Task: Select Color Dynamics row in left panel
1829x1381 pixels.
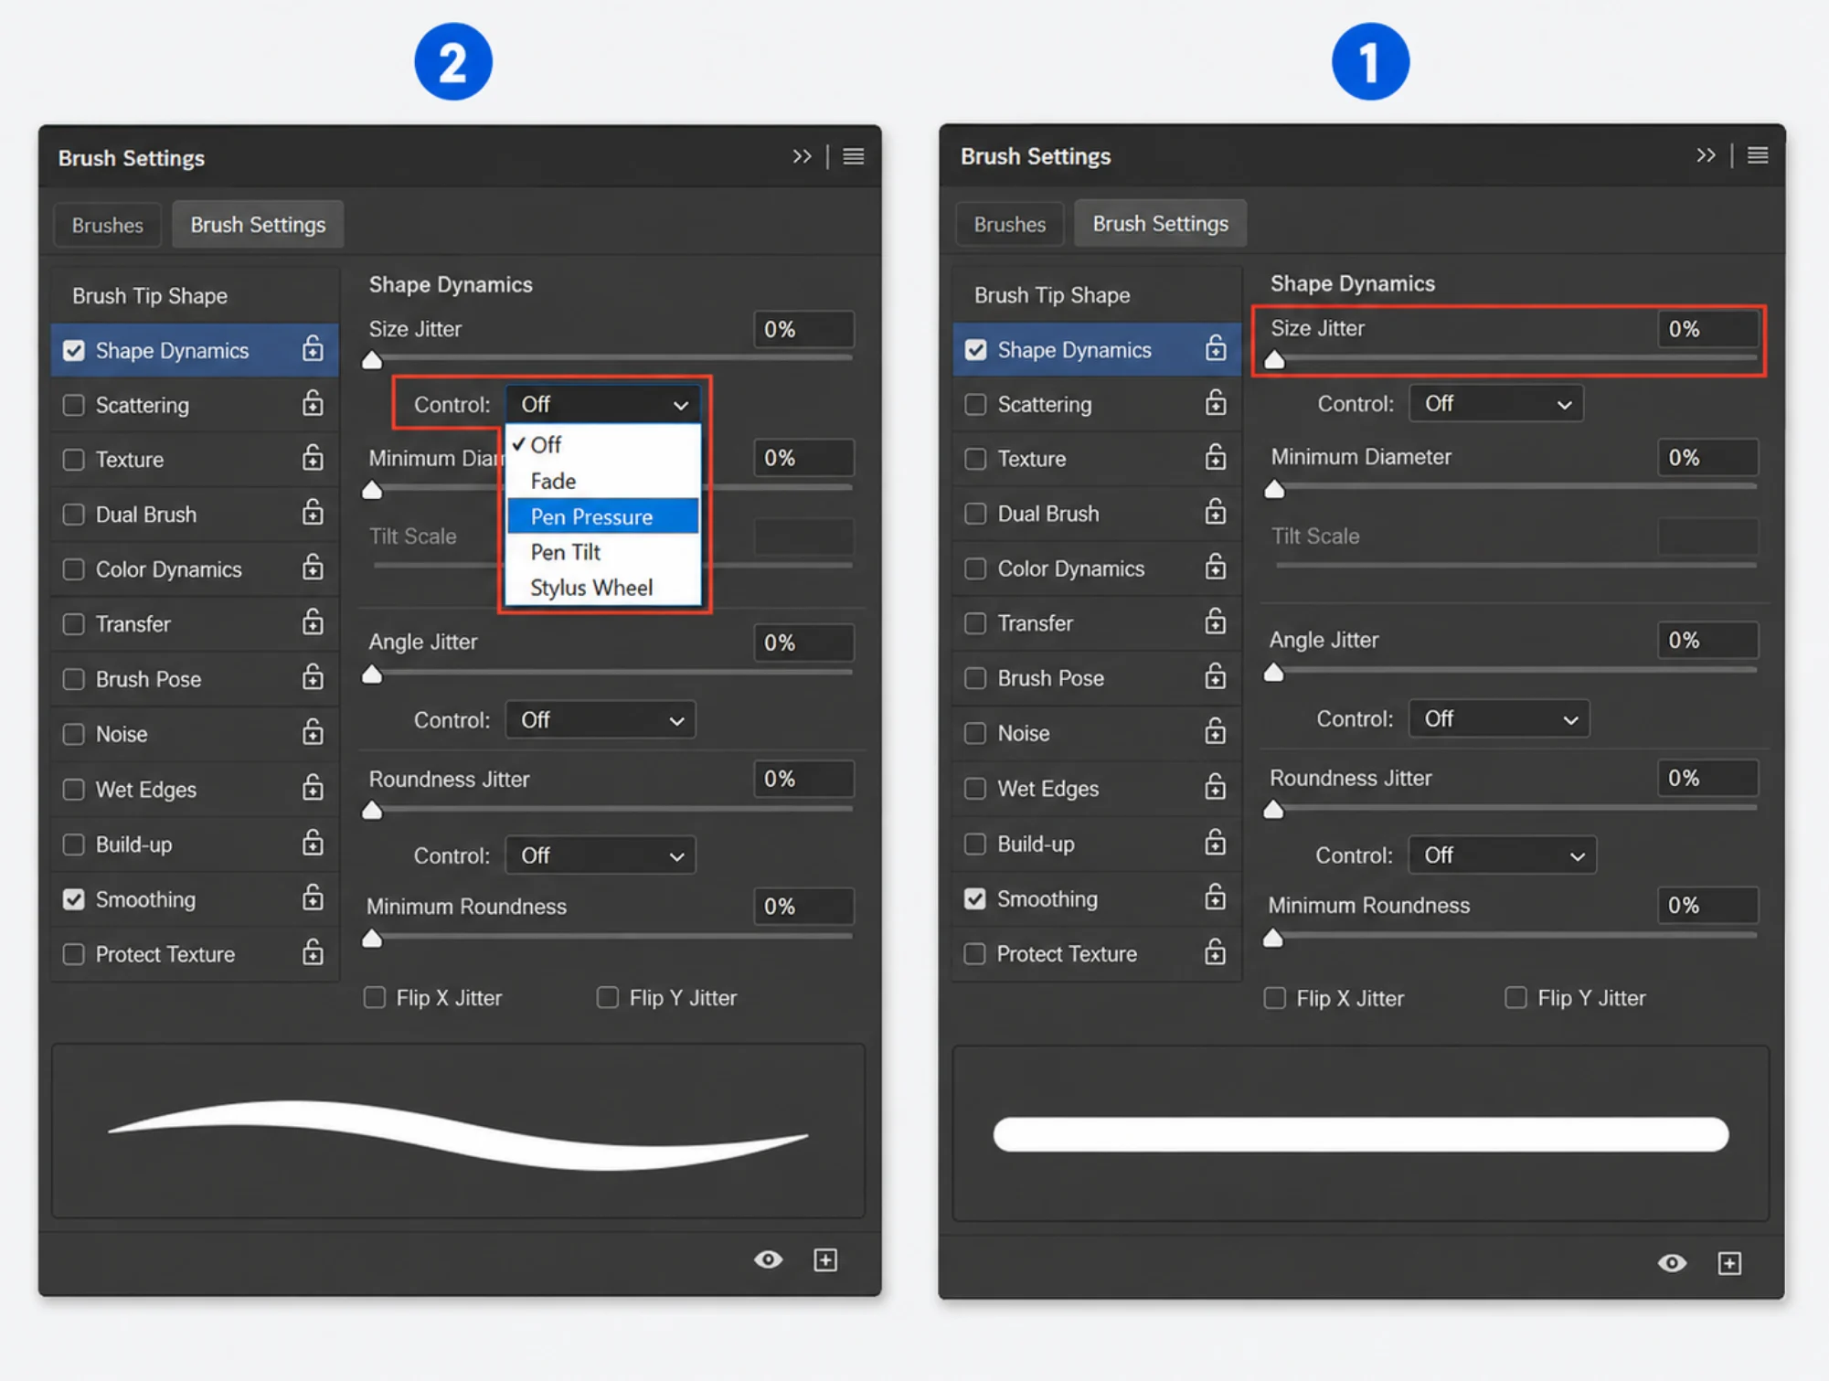Action: tap(195, 569)
